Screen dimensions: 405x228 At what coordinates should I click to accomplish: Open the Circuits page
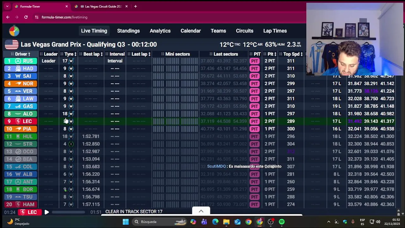[245, 31]
